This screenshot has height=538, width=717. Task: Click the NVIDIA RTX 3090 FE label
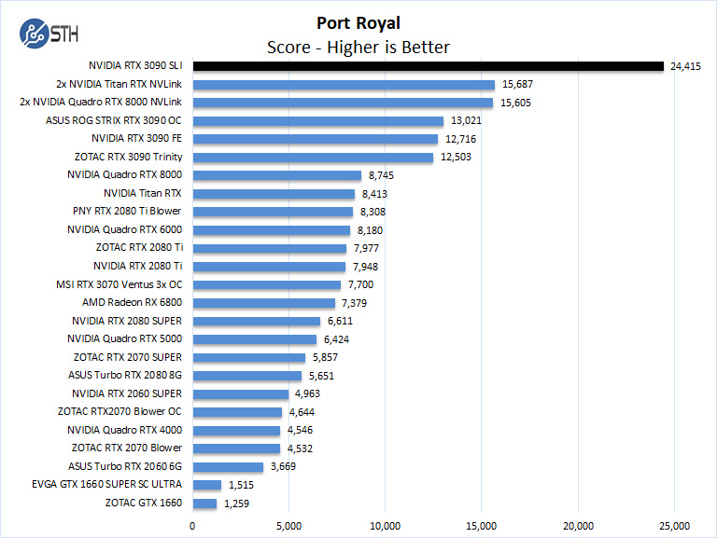[x=136, y=139]
